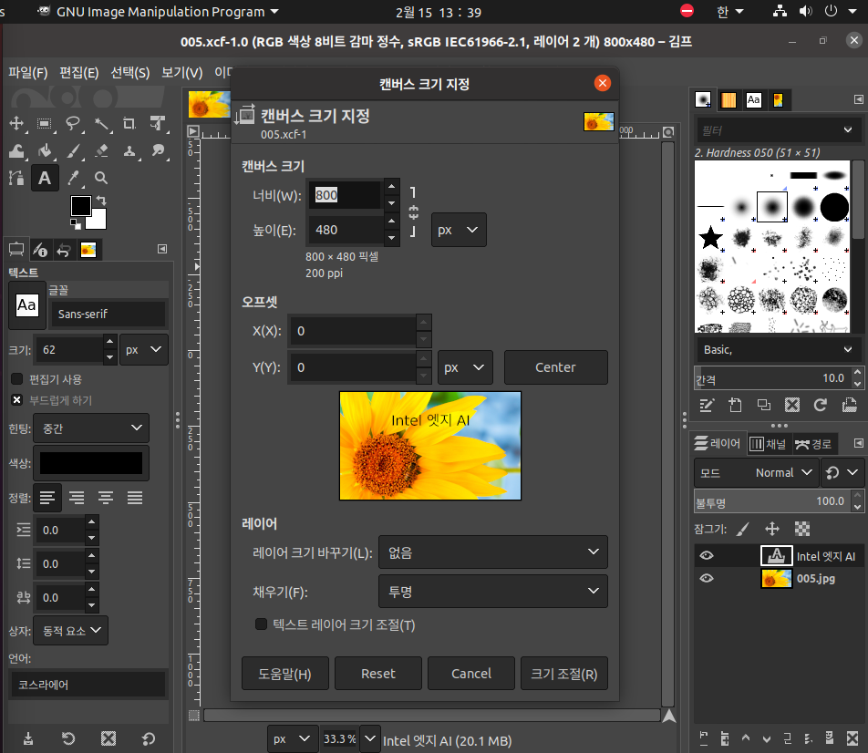Expand 채우기 fill dropdown
868x753 pixels.
coord(492,592)
